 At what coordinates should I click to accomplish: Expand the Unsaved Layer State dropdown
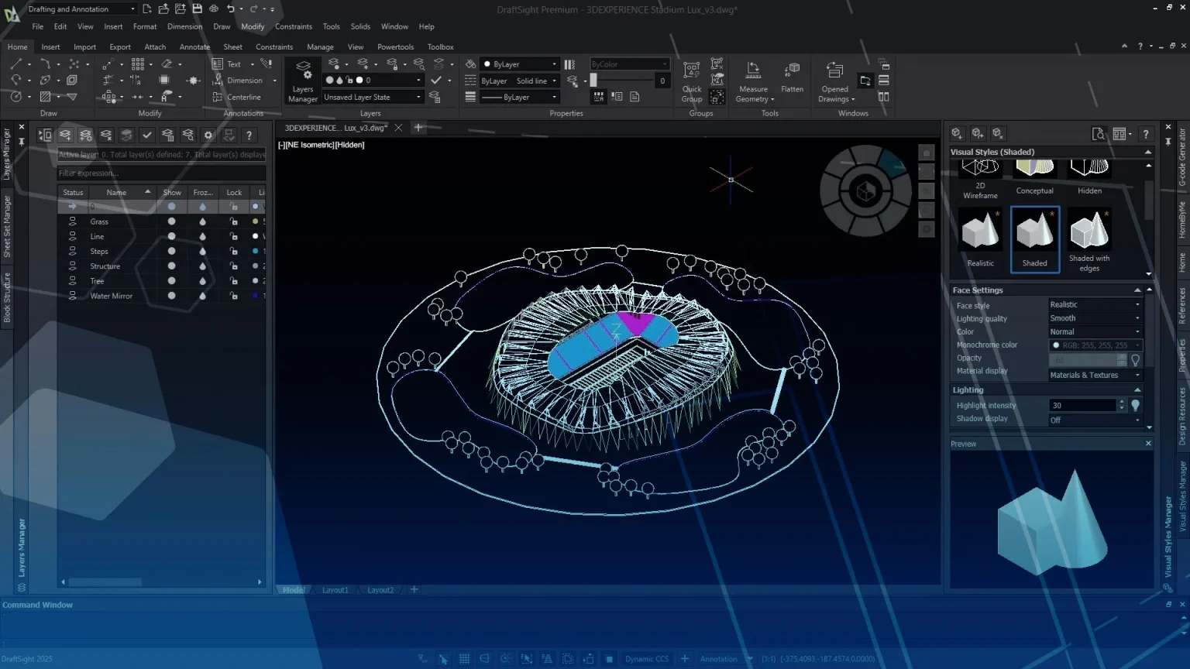click(418, 97)
